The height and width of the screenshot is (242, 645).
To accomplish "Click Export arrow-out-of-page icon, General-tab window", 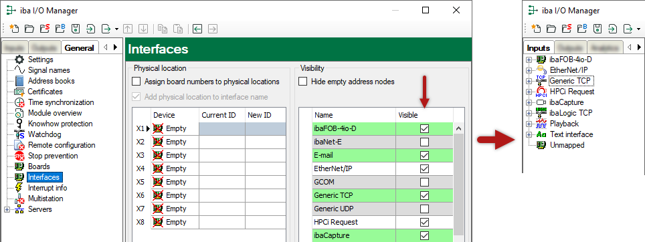I will [x=106, y=29].
